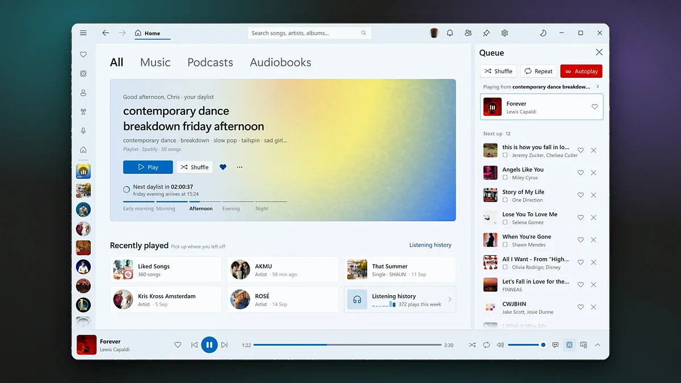The width and height of the screenshot is (681, 383).
Task: Open the settings gear
Action: [x=505, y=33]
